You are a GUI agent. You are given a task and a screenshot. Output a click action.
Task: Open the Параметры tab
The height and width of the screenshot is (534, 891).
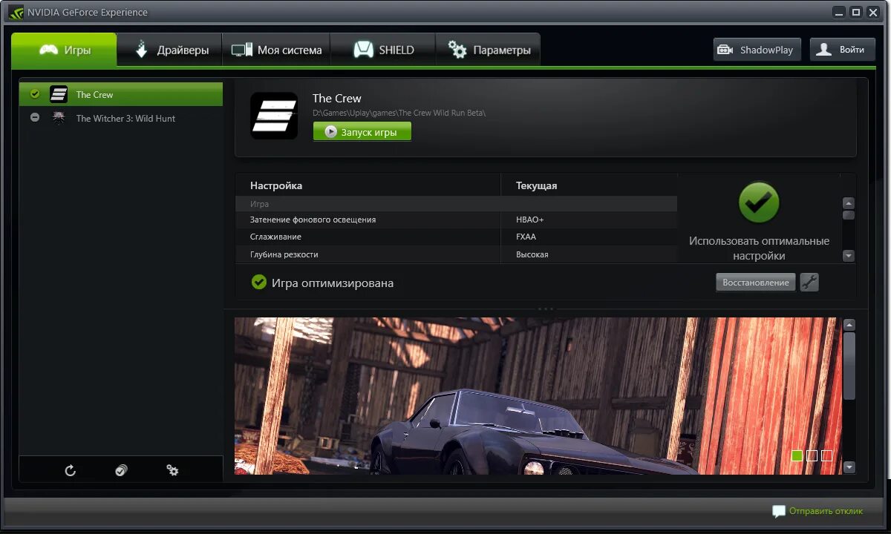[488, 50]
